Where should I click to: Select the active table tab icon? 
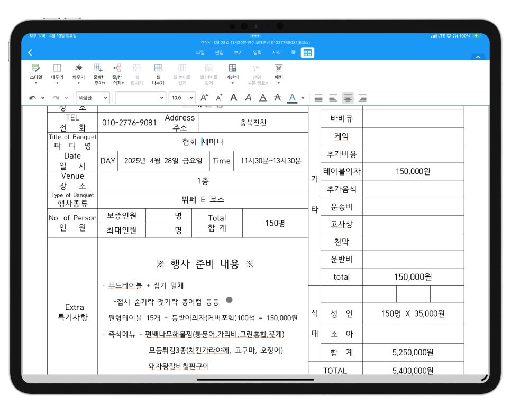coord(308,53)
